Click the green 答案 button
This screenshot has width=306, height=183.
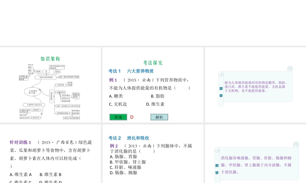coord(118,117)
